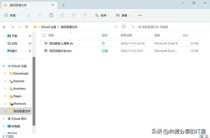Open the 查看 view dropdown
Screen dimensions: 210x138
[x=123, y=15]
